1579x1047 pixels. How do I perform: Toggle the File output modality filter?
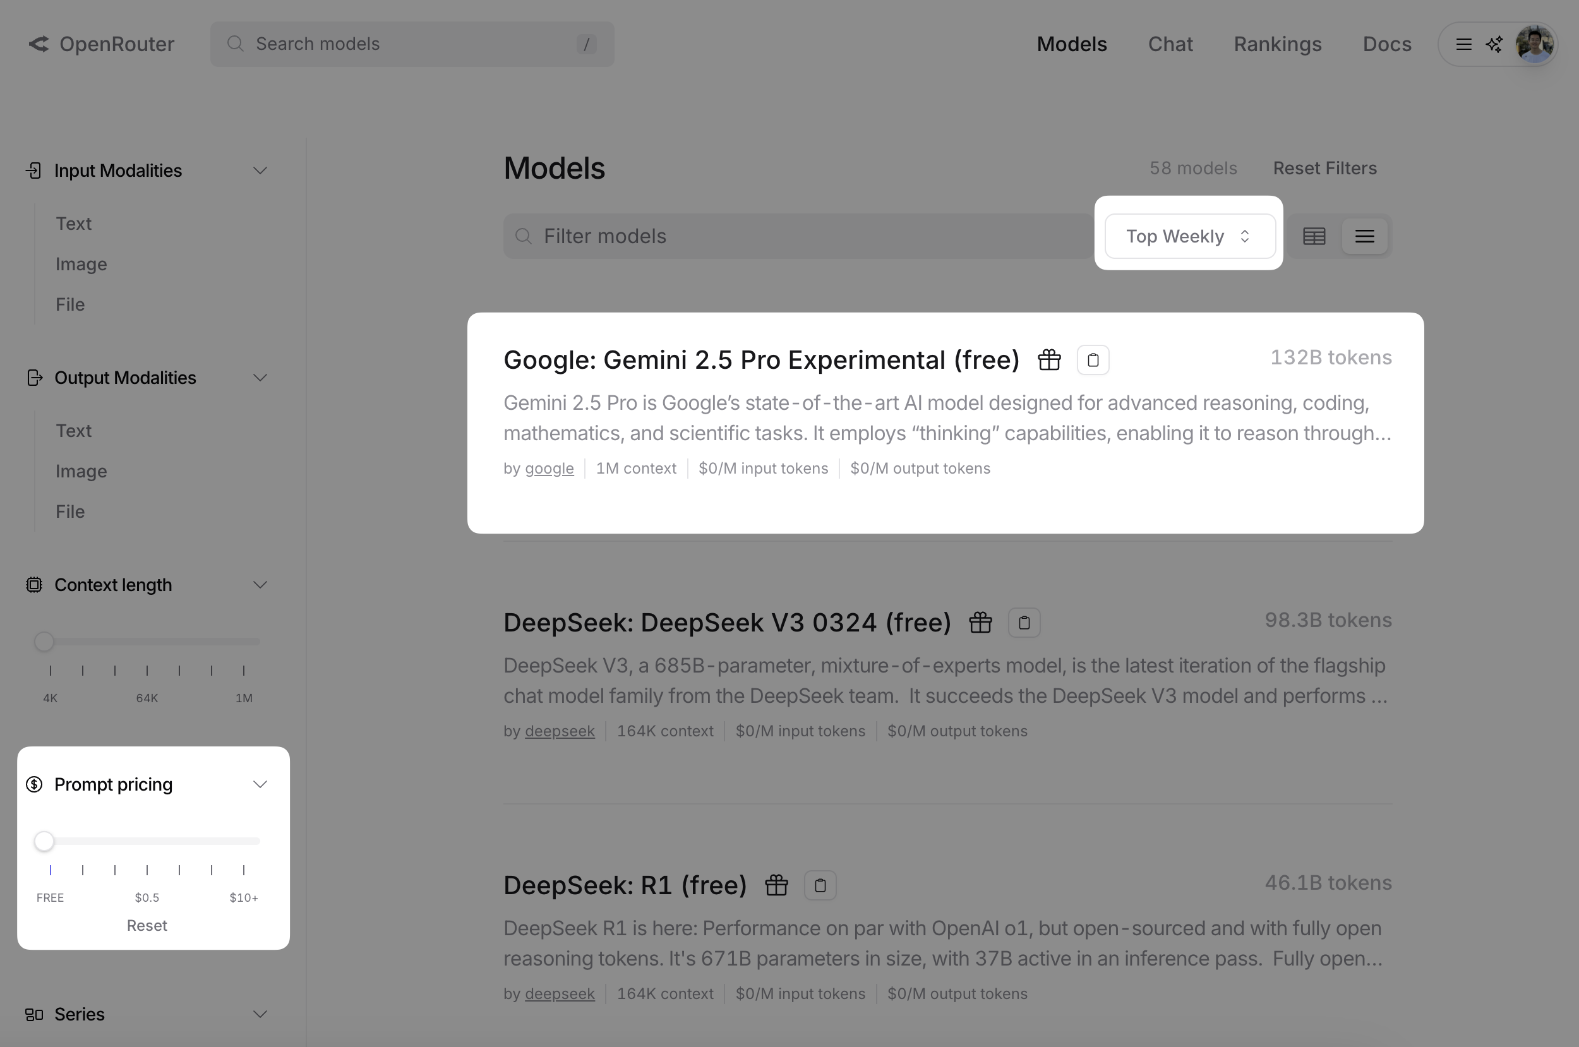(x=70, y=512)
